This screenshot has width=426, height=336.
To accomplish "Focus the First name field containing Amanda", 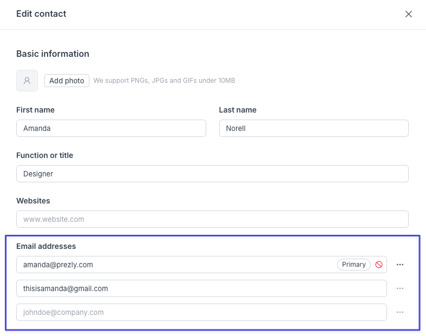I will coord(111,128).
